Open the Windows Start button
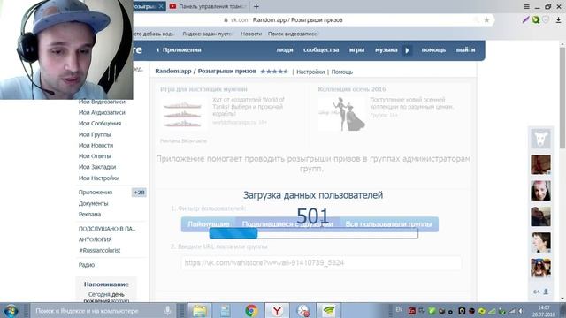566x318 pixels. [11, 310]
